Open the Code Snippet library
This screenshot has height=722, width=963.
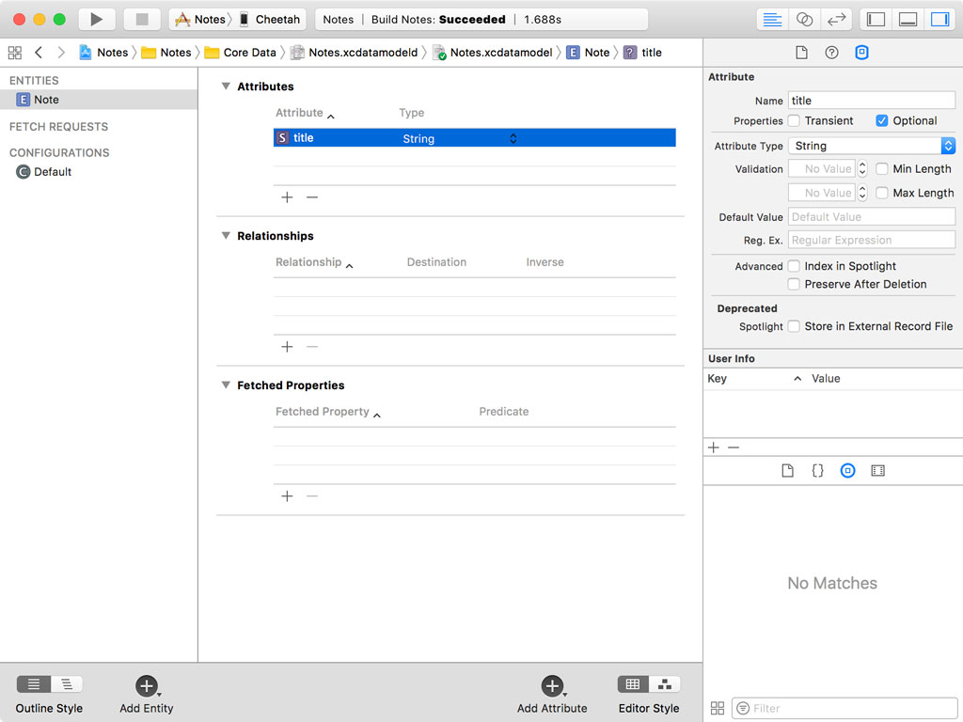click(817, 470)
